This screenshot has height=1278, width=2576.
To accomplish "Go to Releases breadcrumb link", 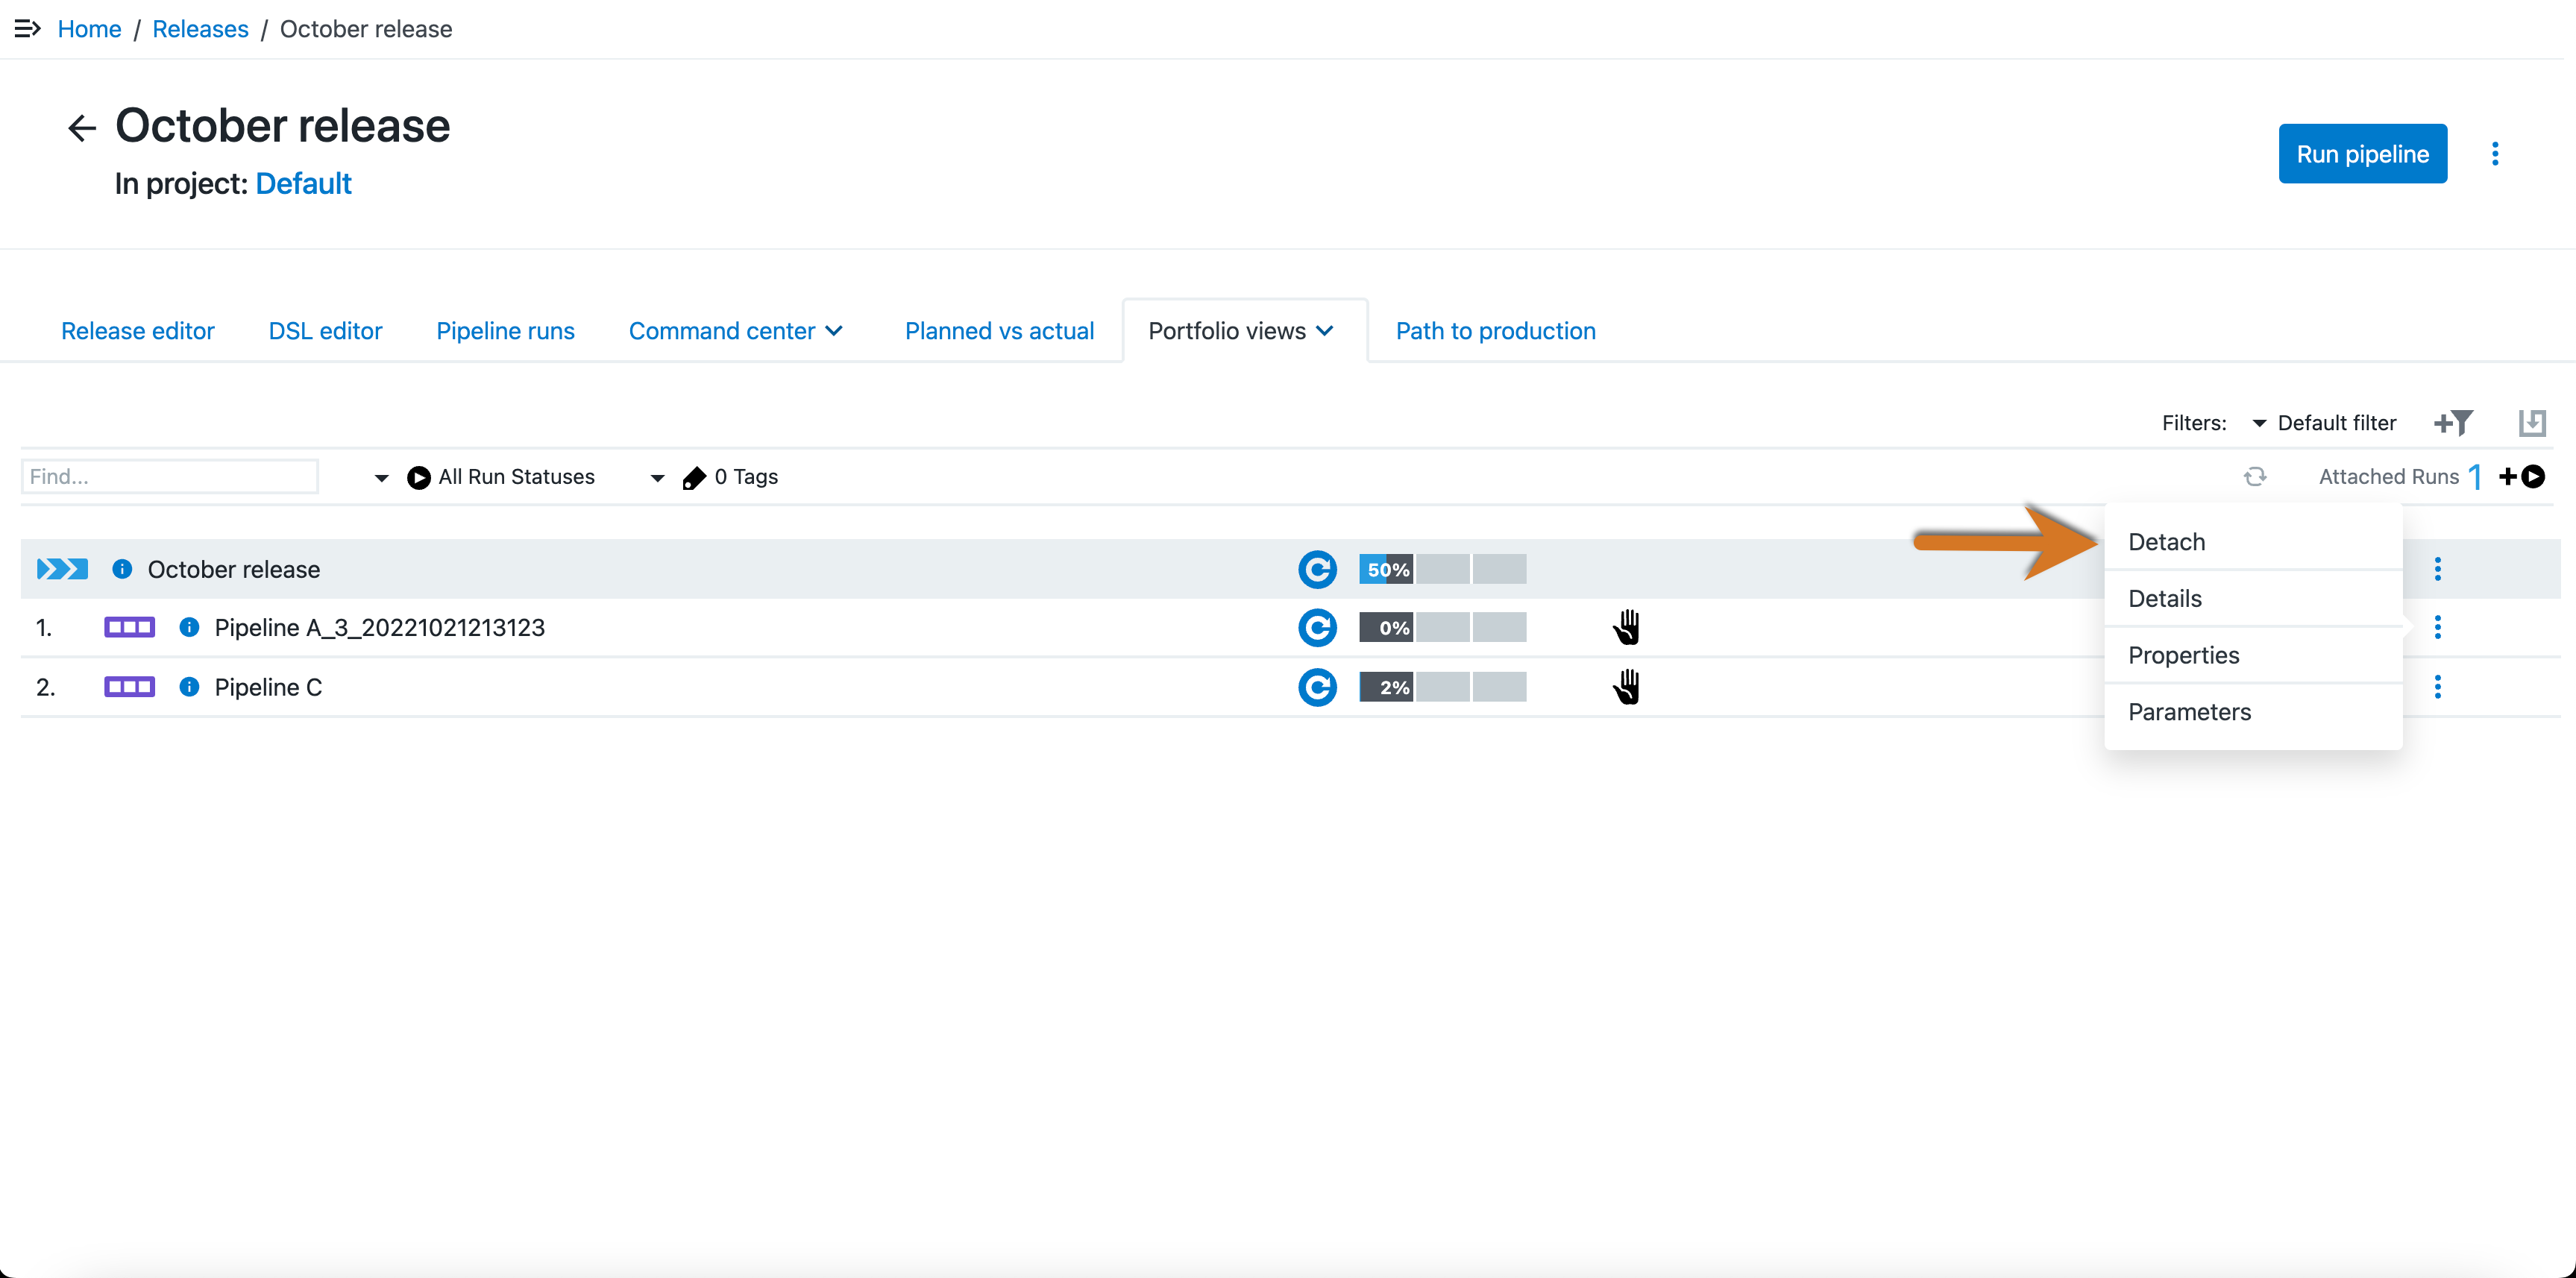I will pos(200,29).
